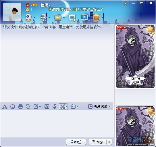
Task: Open the briefcase tools icon
Action: coord(73,106)
